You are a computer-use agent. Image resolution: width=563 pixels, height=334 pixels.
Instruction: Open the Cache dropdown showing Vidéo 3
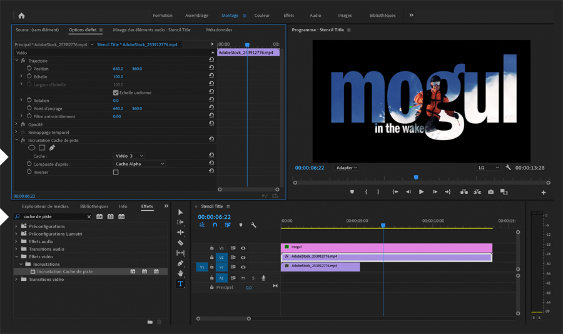coord(129,156)
